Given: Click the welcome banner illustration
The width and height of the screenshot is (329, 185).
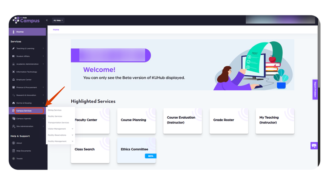Looking at the screenshot, I should coord(253,66).
